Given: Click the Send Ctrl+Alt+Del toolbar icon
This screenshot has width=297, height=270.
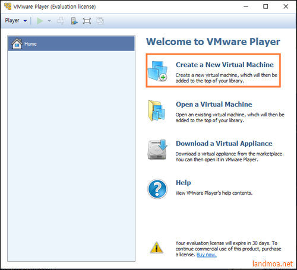Looking at the screenshot, I should (61, 21).
